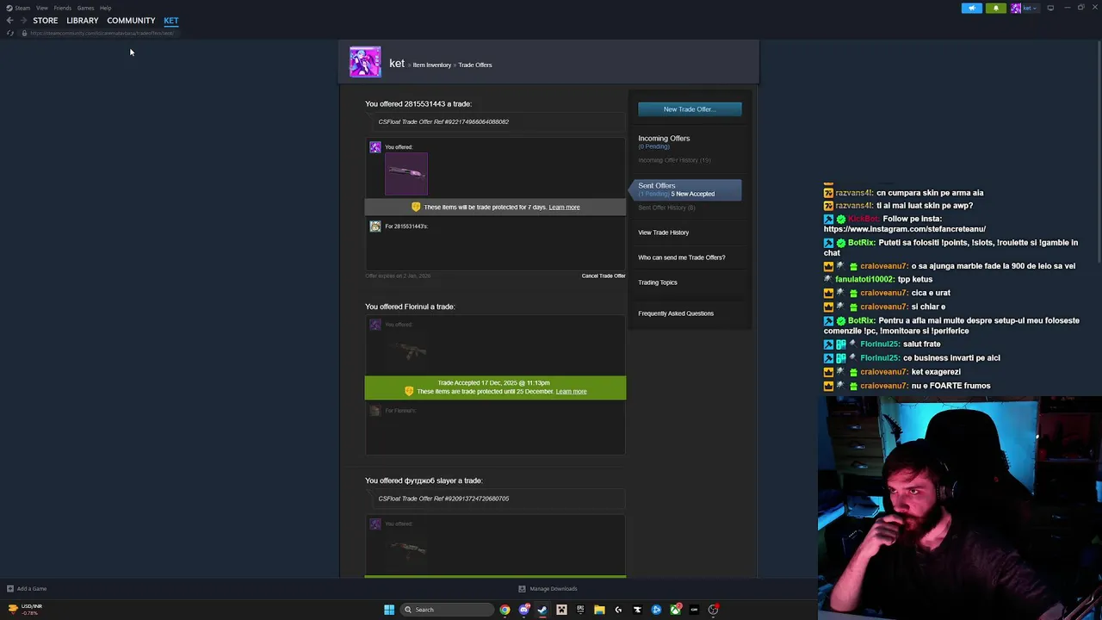Screen dimensions: 1102x620
Task: Open Discord from taskbar
Action: (524, 610)
